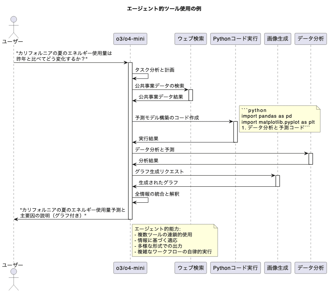Click the note line 多様な形式での出力
Viewport: 329px width, 293px height.
(158, 246)
